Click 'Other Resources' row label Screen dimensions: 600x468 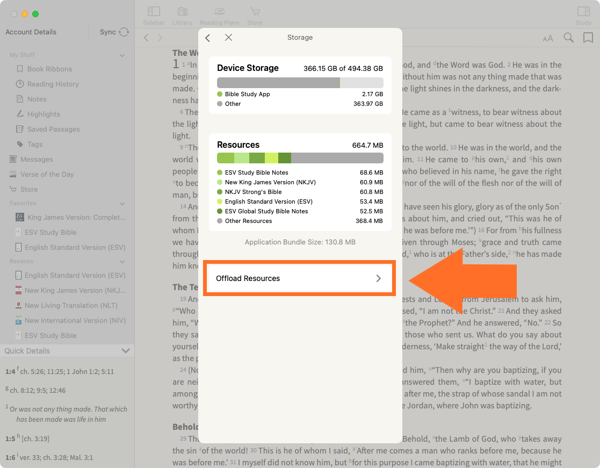click(248, 221)
